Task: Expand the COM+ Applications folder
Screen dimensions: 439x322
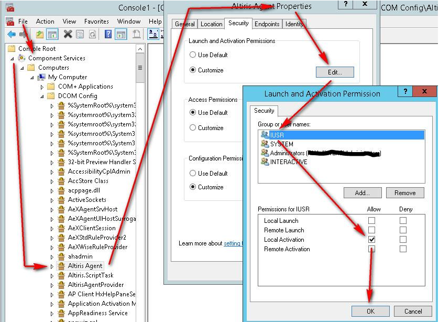Action: [42, 87]
